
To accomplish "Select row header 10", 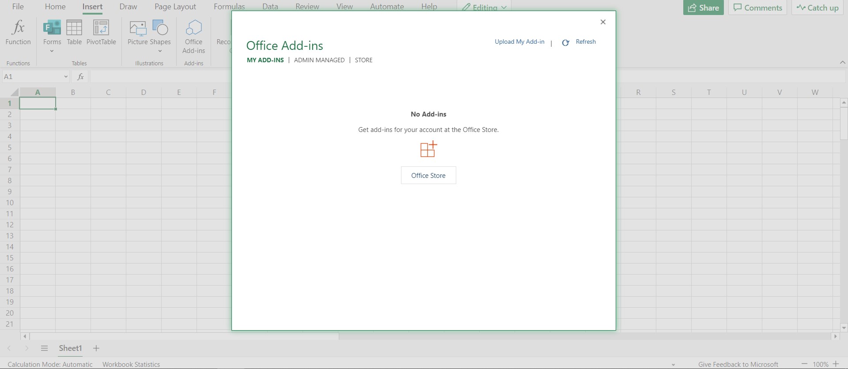I will (10, 203).
